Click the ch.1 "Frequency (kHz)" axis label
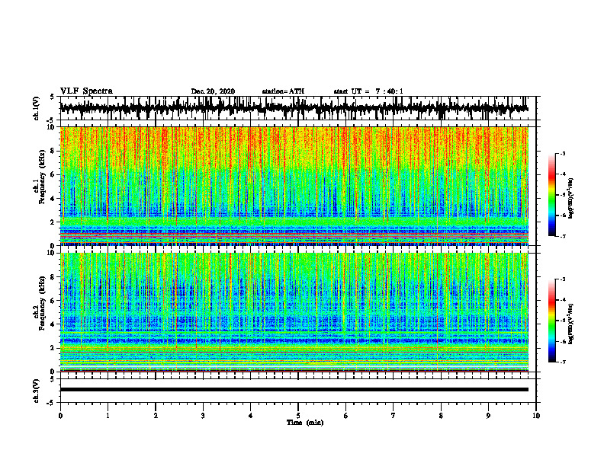Image resolution: width=604 pixels, height=466 pixels. (x=42, y=177)
